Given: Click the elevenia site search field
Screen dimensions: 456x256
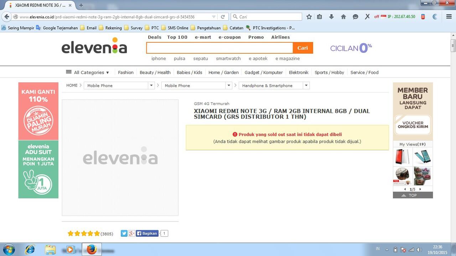Looking at the screenshot, I should point(219,48).
